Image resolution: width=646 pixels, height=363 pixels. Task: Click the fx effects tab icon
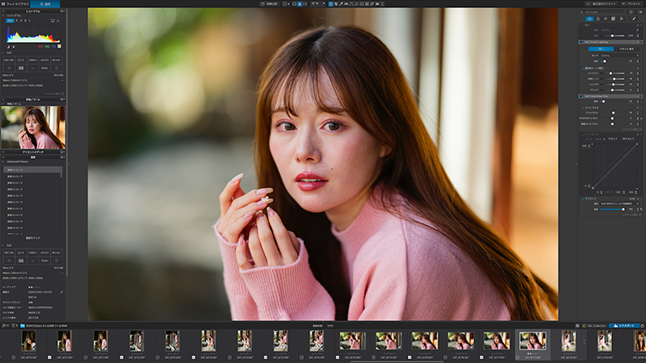621,19
